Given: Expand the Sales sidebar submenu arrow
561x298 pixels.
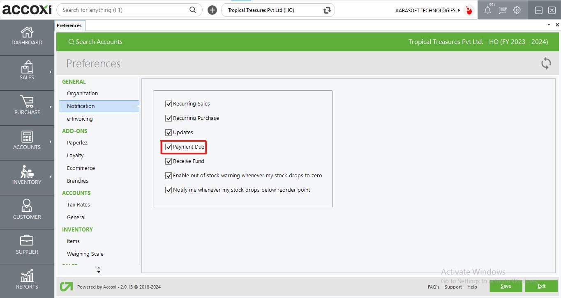Looking at the screenshot, I should coord(51,72).
